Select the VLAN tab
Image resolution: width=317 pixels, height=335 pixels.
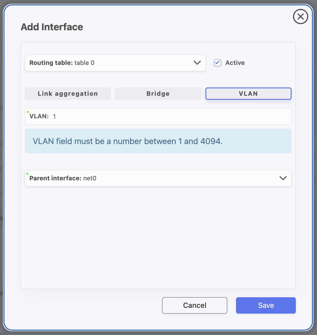coord(248,94)
